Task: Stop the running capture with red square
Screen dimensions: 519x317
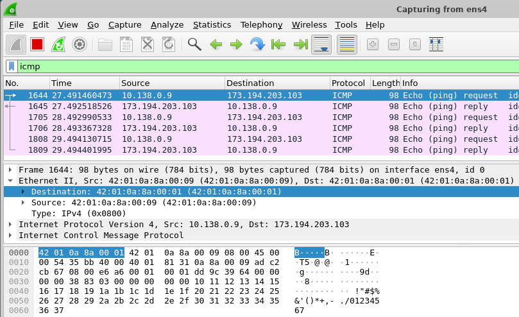Action: (x=37, y=44)
